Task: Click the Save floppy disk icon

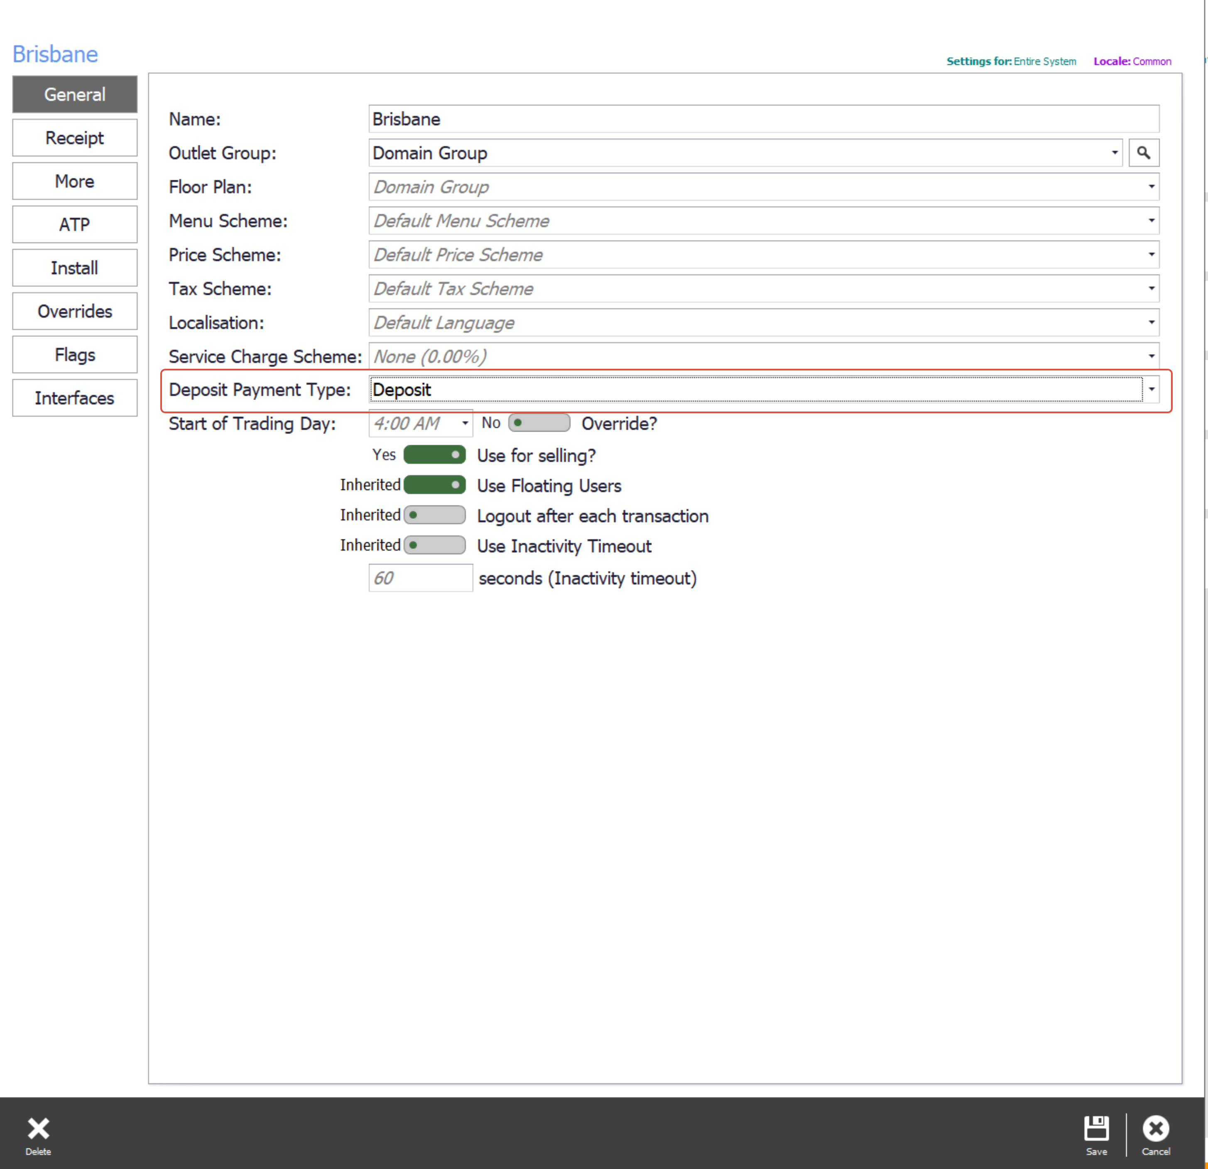Action: pyautogui.click(x=1096, y=1128)
